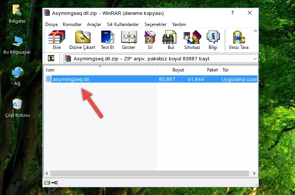
Task: Click the 41,944 packed size cell
Action: (196, 79)
